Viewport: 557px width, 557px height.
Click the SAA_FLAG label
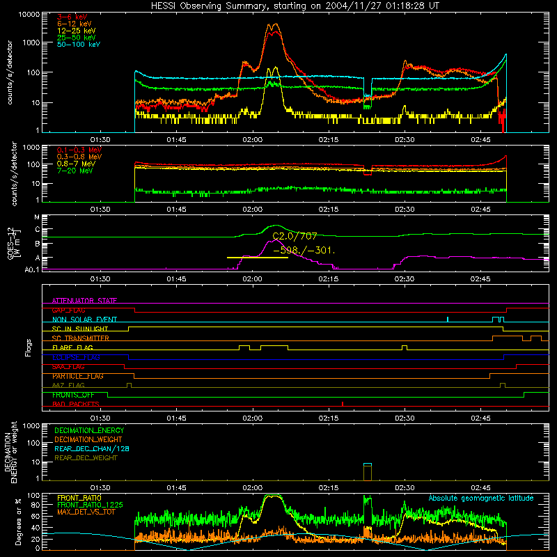(x=68, y=367)
